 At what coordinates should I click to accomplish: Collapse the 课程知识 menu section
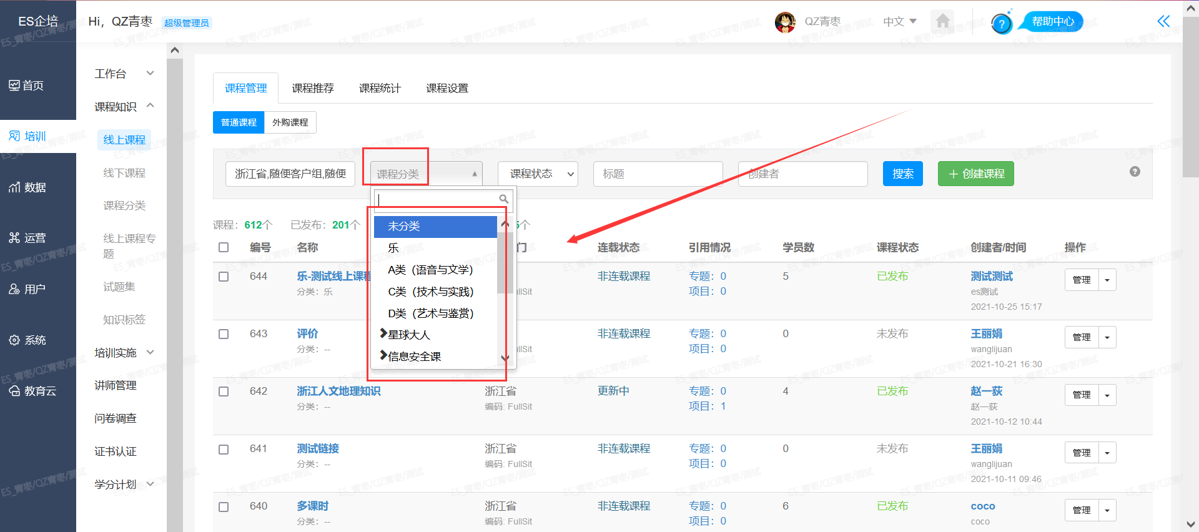coord(124,107)
